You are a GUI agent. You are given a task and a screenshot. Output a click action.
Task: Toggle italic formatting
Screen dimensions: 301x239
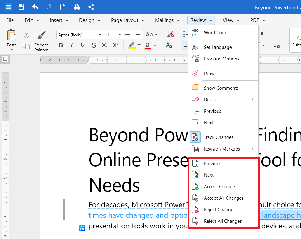[72, 45]
